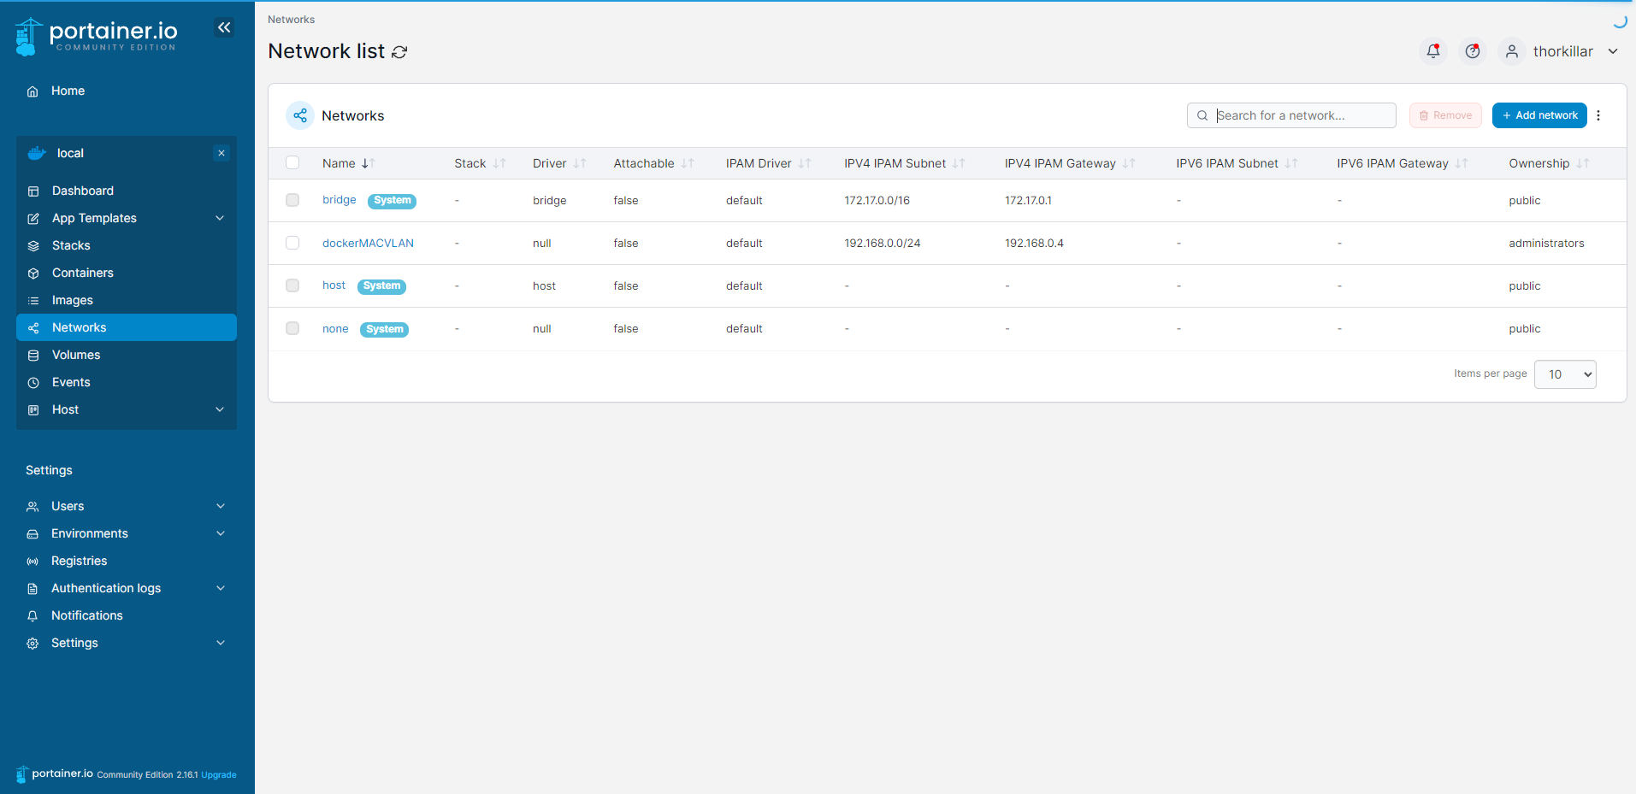Image resolution: width=1636 pixels, height=794 pixels.
Task: Click the 192.168.0.4 gateway cell
Action: pos(1034,243)
